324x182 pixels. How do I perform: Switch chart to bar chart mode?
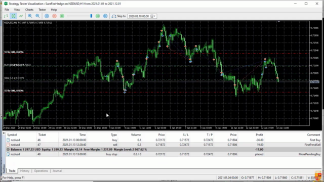click(x=6, y=16)
